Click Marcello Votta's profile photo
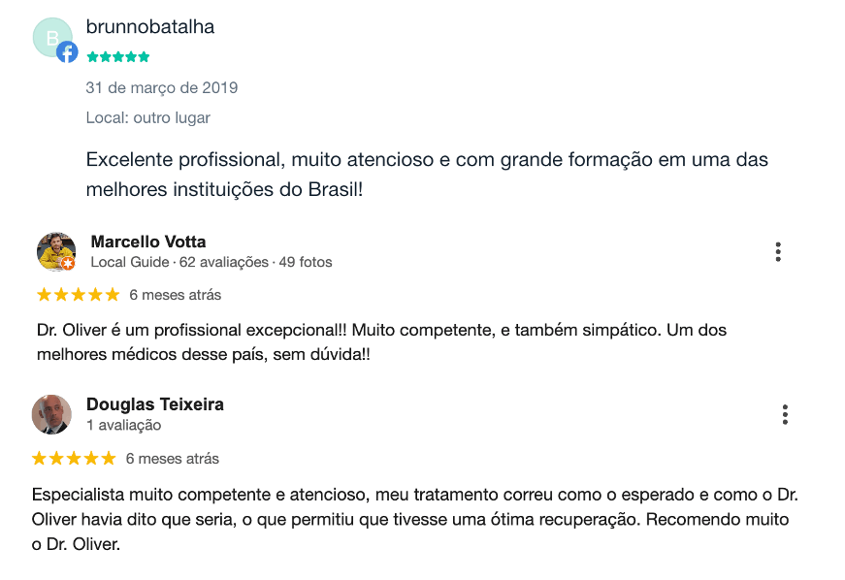This screenshot has width=845, height=580. 56,251
